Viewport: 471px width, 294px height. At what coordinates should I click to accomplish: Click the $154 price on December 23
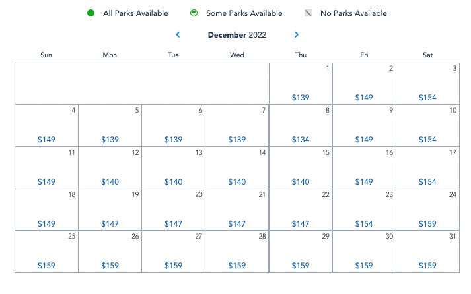[364, 224]
